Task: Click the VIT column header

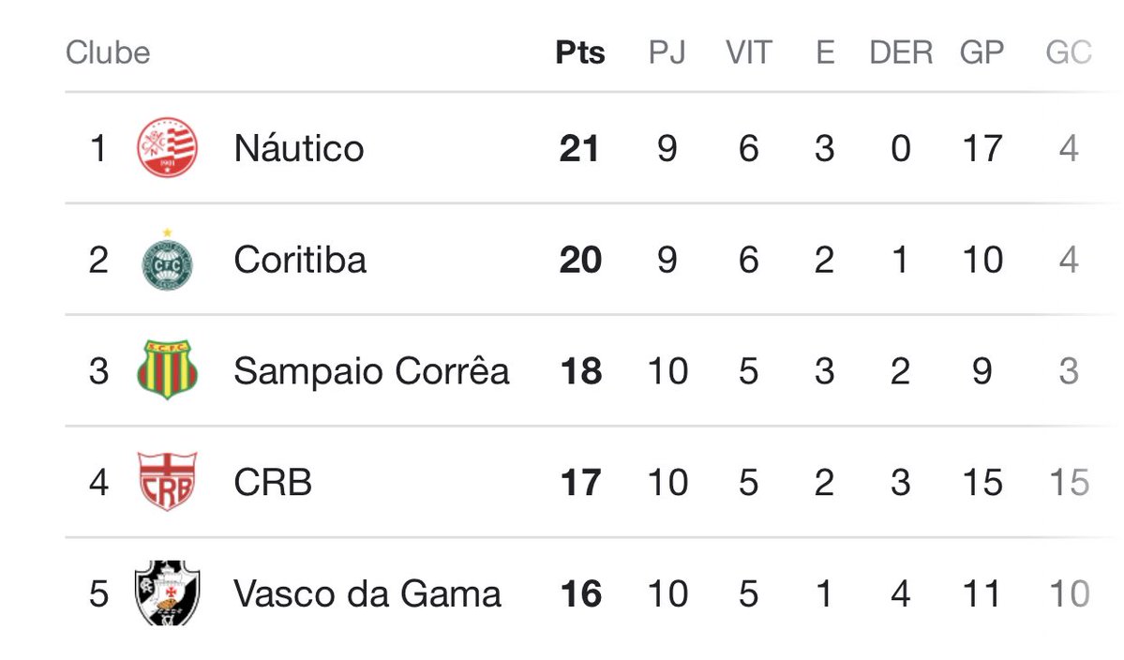Action: [x=748, y=52]
